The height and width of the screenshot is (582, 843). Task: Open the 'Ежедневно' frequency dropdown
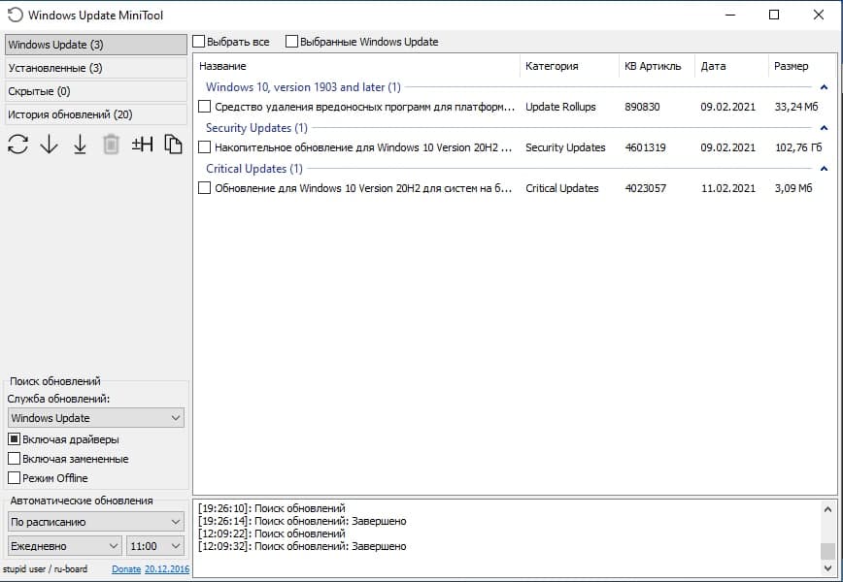(x=64, y=546)
